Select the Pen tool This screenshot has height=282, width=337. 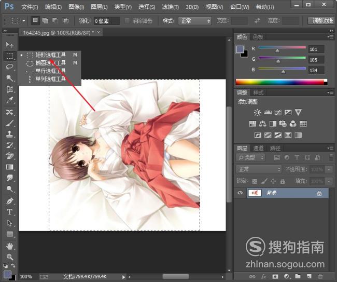click(x=9, y=201)
